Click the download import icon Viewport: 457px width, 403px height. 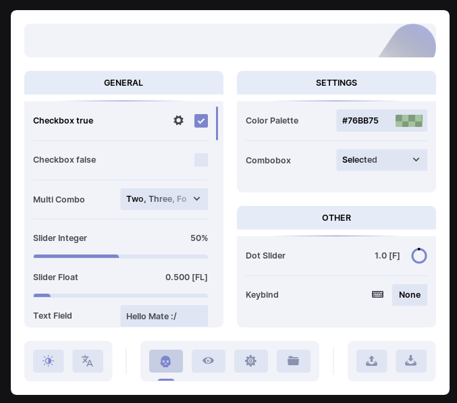(411, 361)
